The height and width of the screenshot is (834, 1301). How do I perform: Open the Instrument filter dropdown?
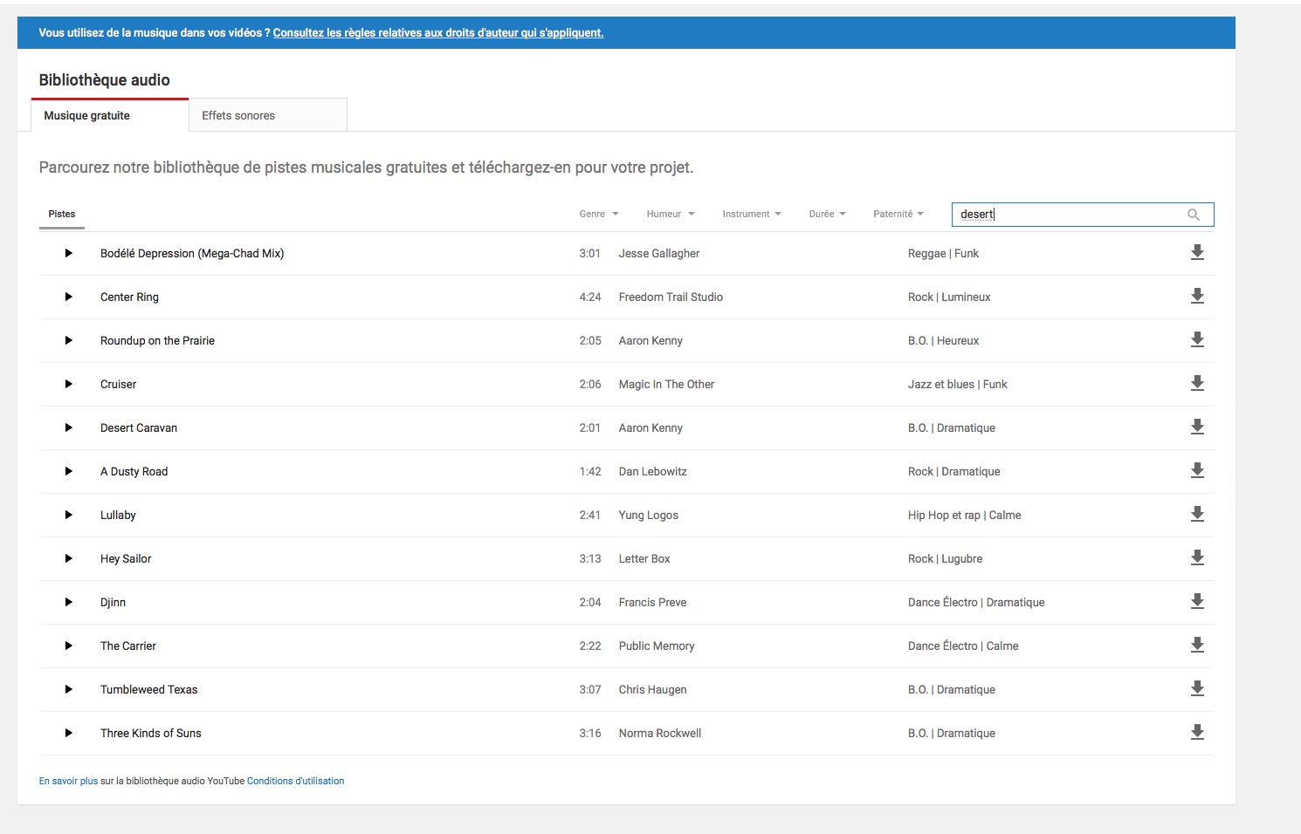pos(752,214)
